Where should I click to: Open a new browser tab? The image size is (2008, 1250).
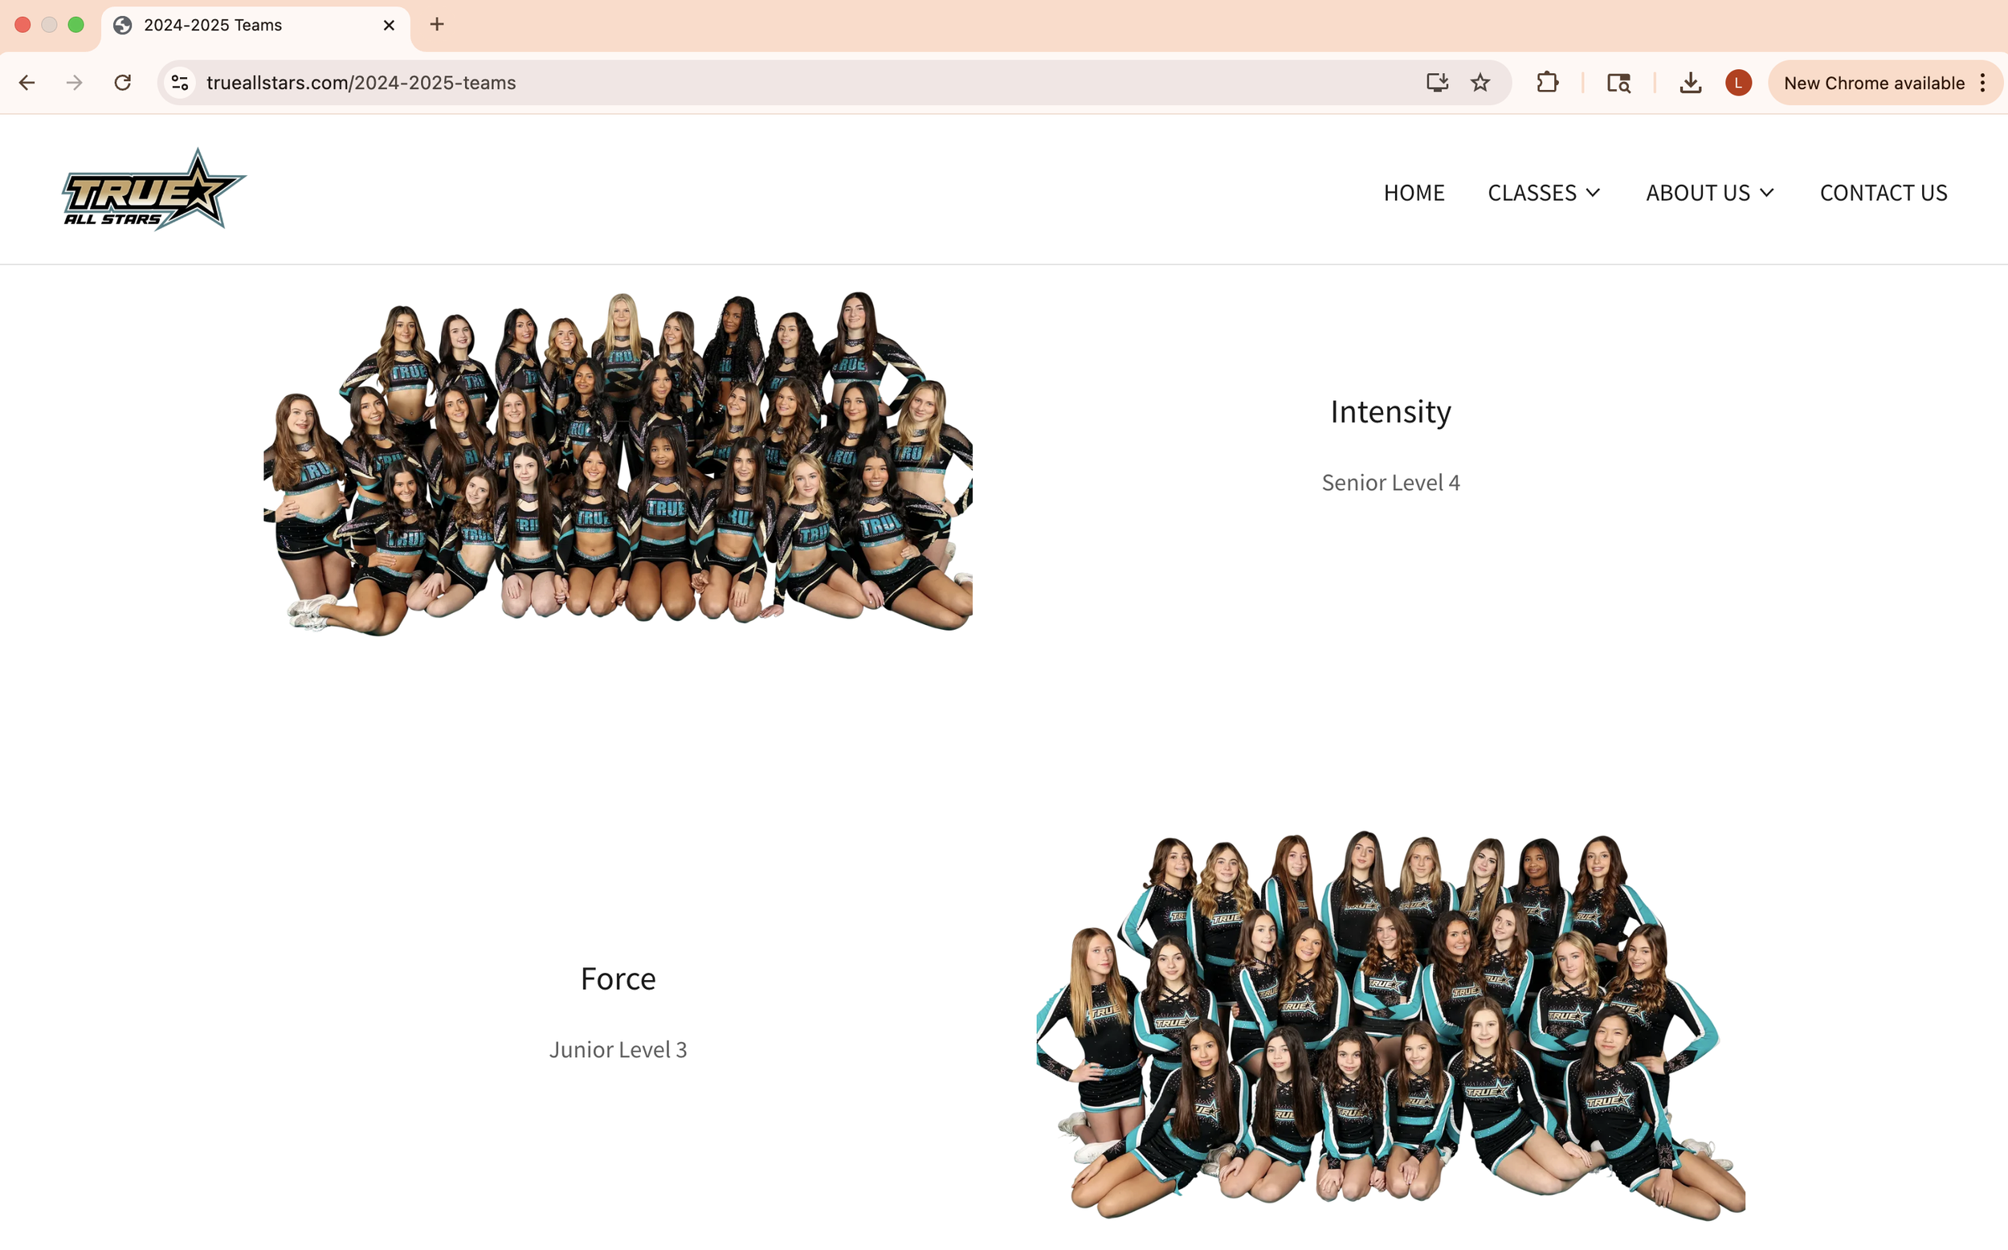[x=436, y=25]
